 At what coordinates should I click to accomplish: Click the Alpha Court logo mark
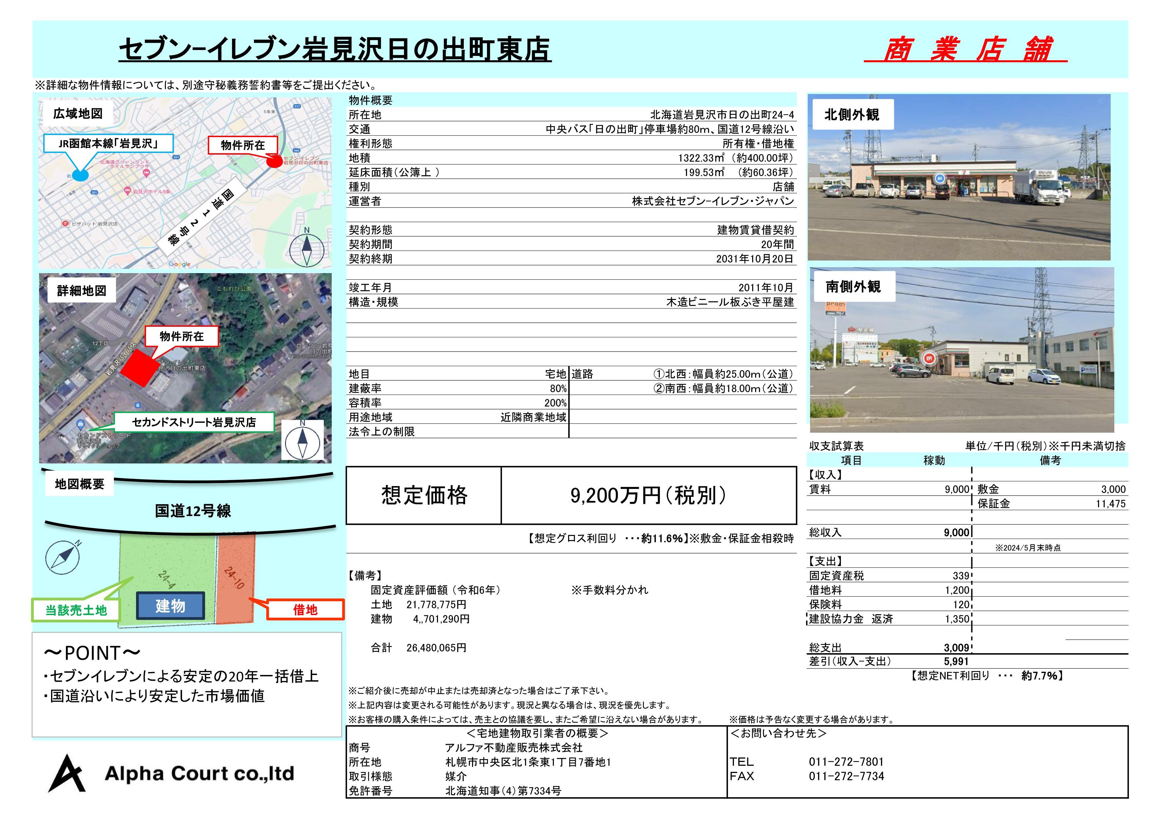(66, 773)
